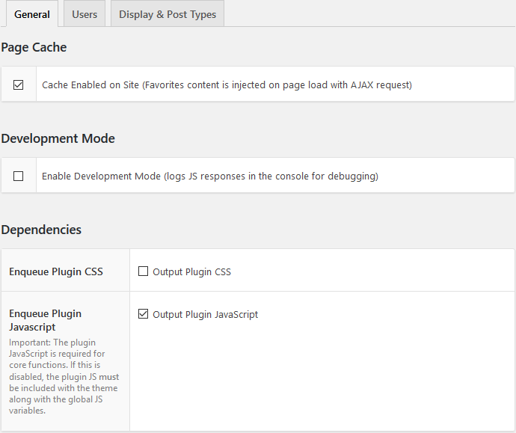Uncheck the Cache Enabled on Site checkbox

pyautogui.click(x=19, y=85)
